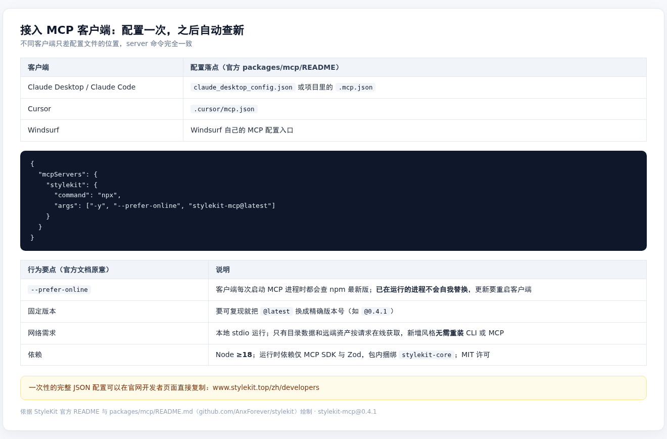
Task: Click the 'claude_desktop_config.json' code tag
Action: (x=243, y=87)
